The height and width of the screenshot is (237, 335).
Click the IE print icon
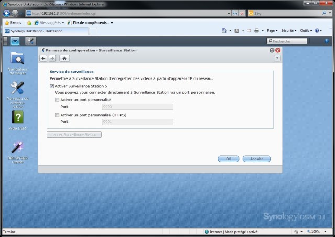pos(257,31)
